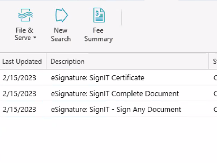This screenshot has width=217, height=163.
Task: Click the date of the SignIT Complete Document row
Action: (x=19, y=94)
